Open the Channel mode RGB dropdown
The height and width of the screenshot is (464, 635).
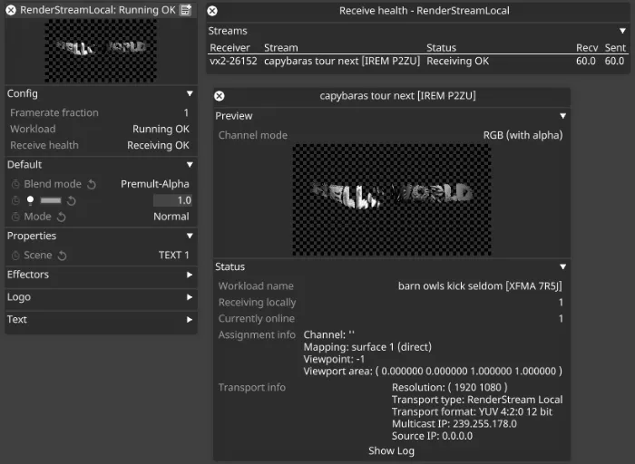[523, 135]
